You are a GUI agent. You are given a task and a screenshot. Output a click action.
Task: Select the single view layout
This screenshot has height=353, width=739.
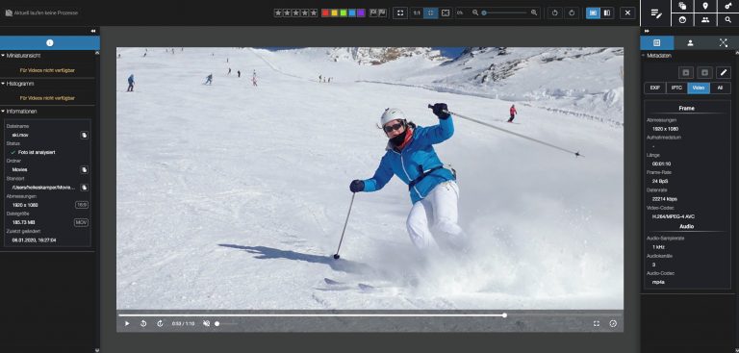click(x=593, y=13)
